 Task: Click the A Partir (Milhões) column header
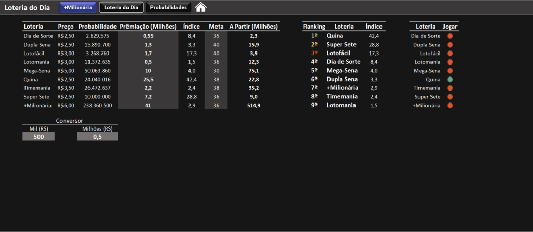tap(253, 27)
